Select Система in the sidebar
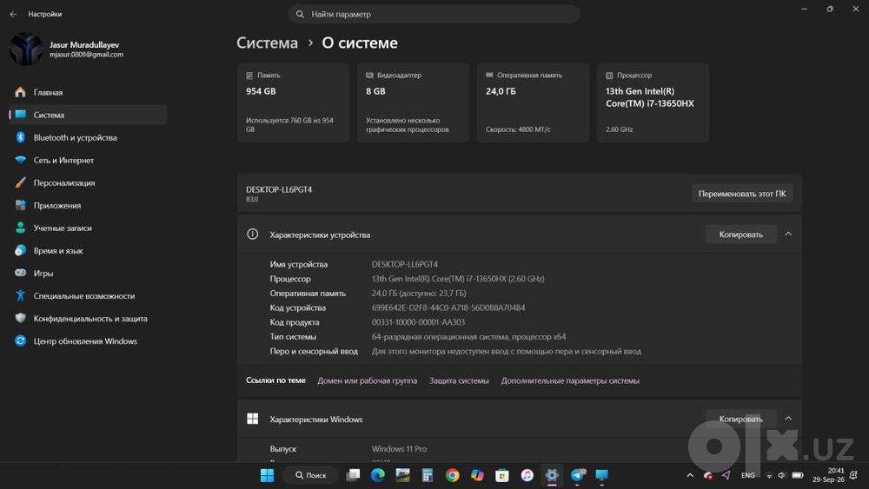Viewport: 869px width, 489px height. [x=88, y=115]
